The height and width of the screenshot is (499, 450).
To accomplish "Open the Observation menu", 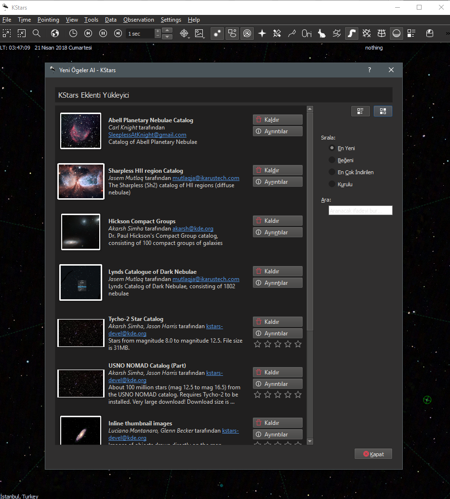I will [139, 20].
